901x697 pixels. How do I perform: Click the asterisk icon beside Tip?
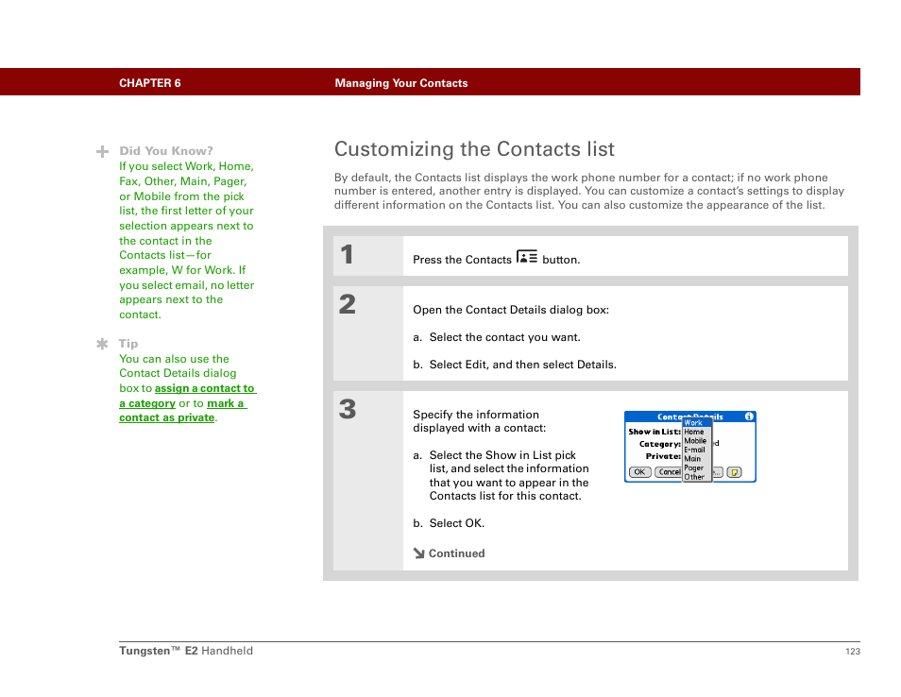coord(102,344)
